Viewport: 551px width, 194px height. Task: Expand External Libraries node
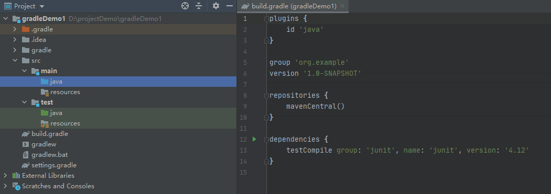point(5,175)
